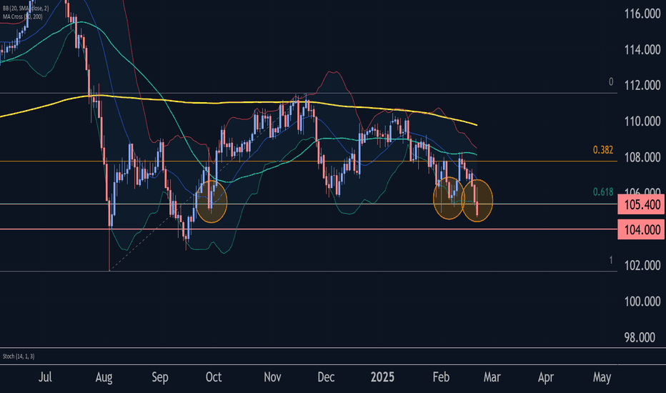Click the 102.000 price axis value
The height and width of the screenshot is (393, 666).
(642, 266)
